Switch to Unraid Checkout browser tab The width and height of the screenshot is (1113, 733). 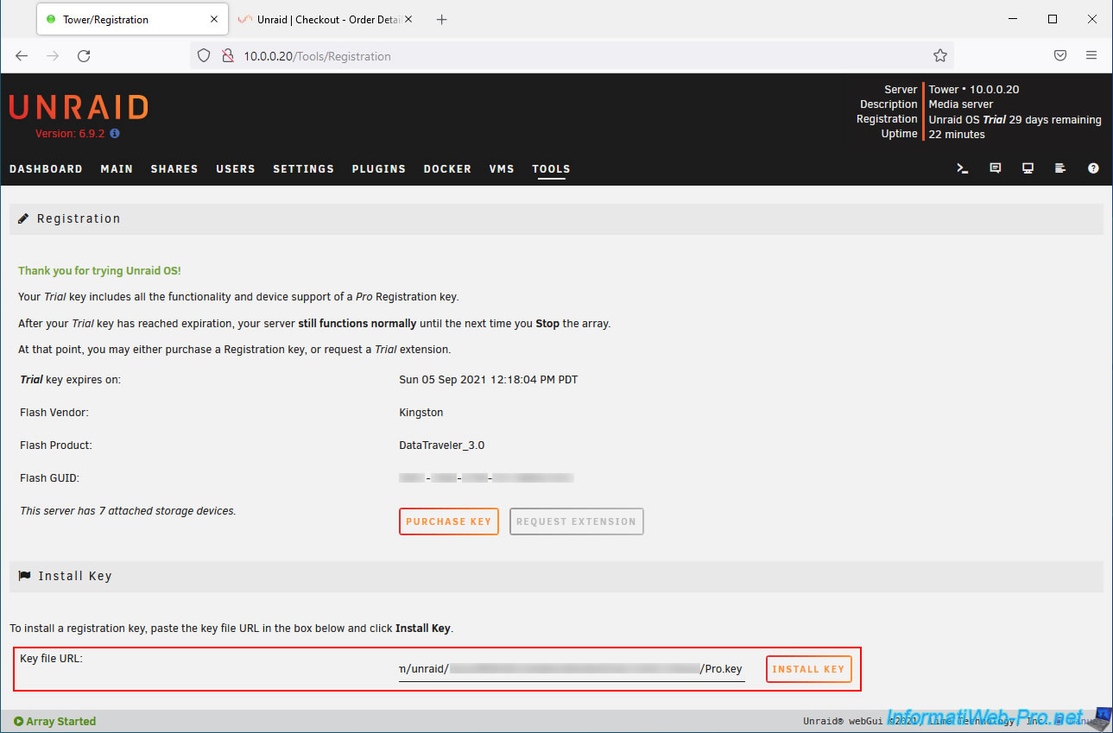click(324, 19)
